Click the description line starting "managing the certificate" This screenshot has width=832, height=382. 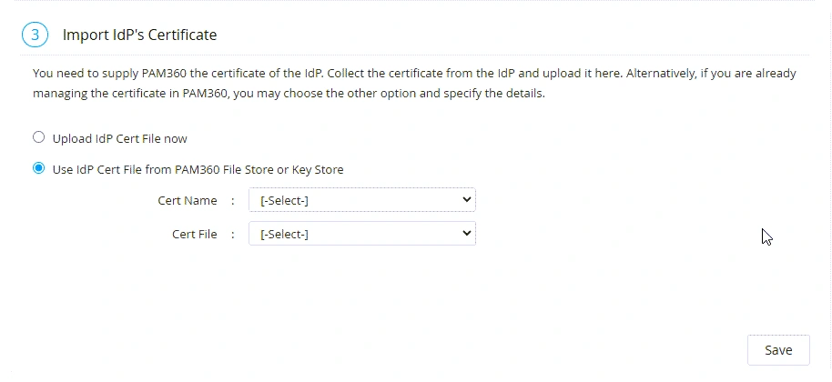(x=289, y=94)
